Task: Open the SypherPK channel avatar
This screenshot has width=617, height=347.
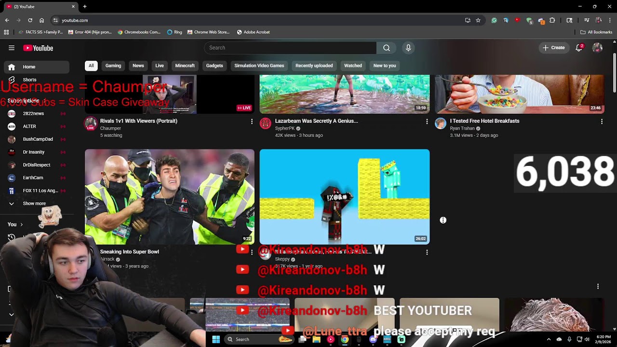Action: tap(265, 123)
